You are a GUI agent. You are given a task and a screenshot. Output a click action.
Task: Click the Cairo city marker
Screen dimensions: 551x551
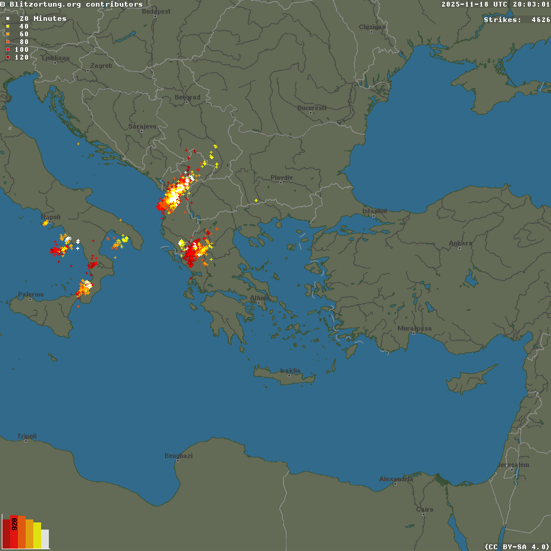point(425,515)
